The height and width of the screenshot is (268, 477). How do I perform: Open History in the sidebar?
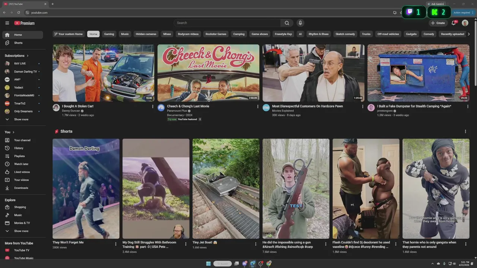[23, 148]
